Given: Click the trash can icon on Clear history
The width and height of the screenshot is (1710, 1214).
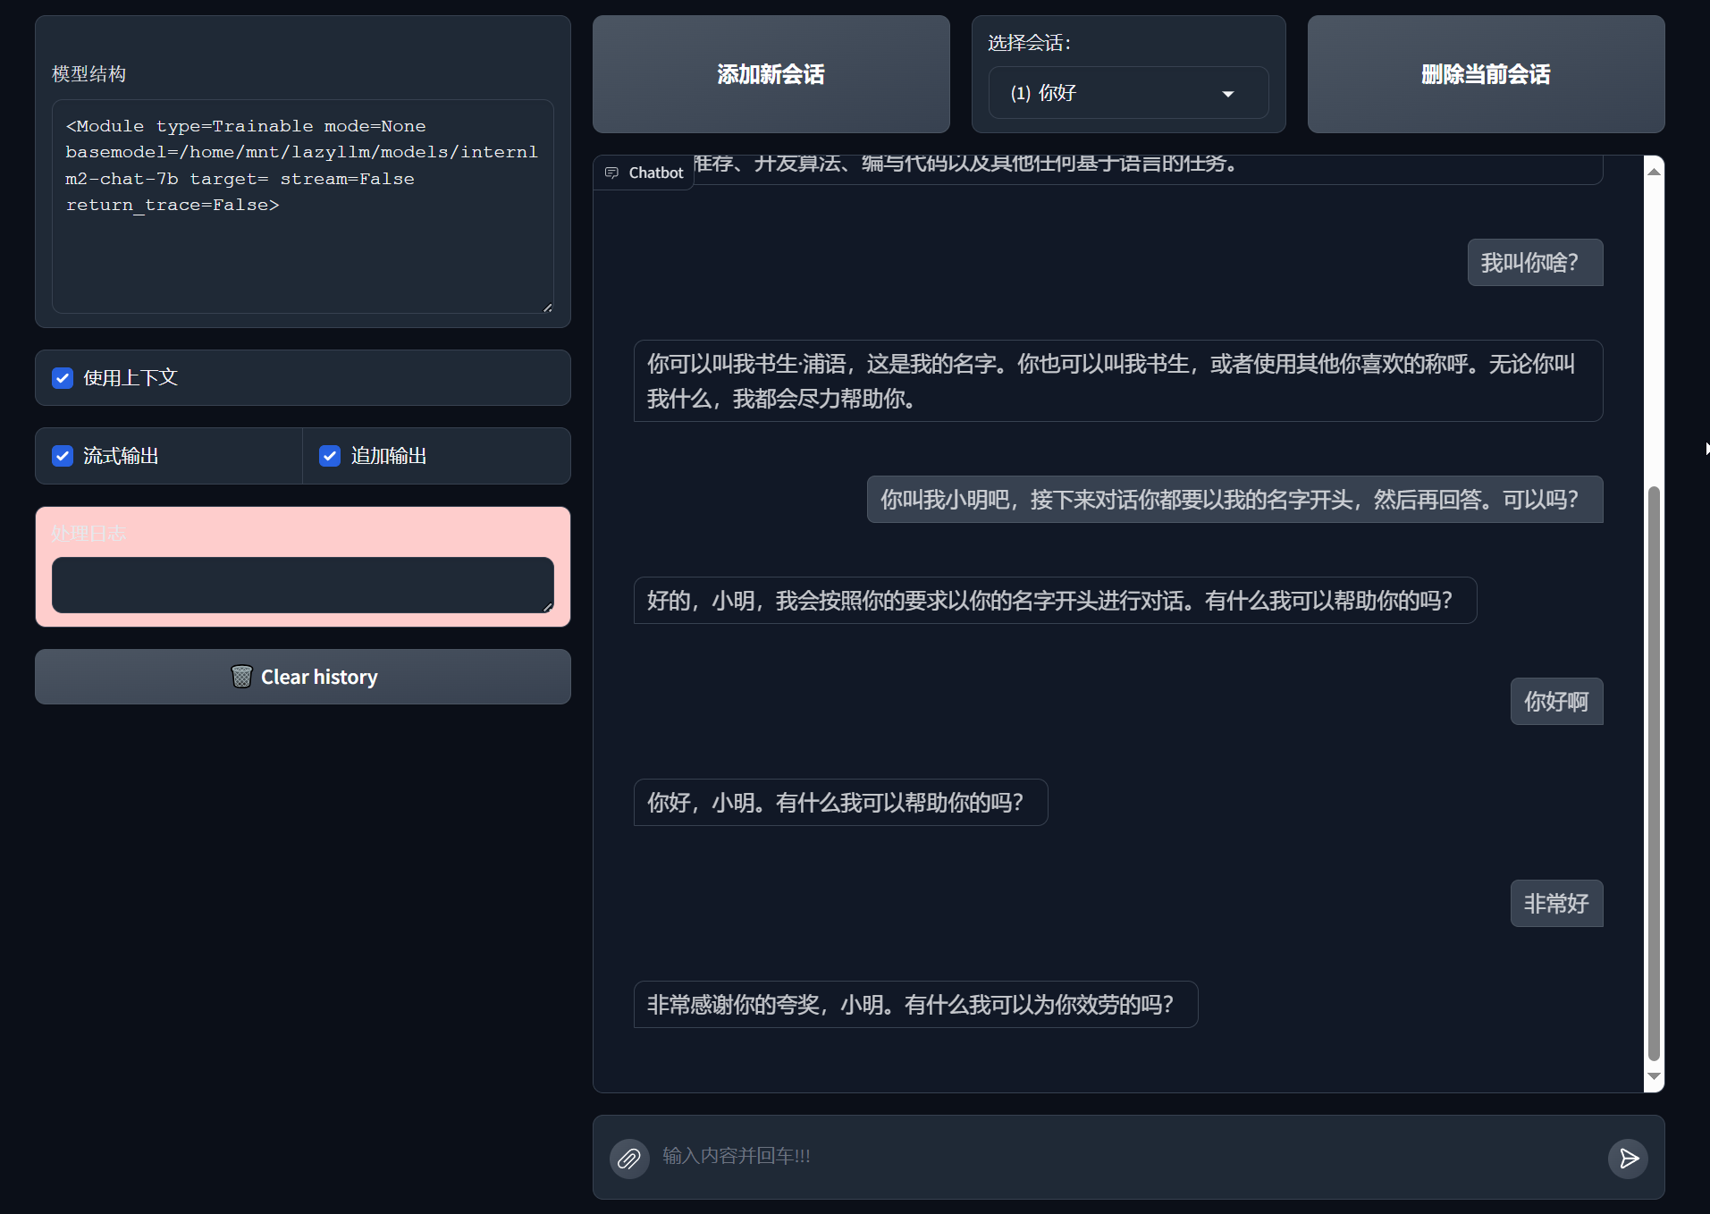Looking at the screenshot, I should pos(241,677).
